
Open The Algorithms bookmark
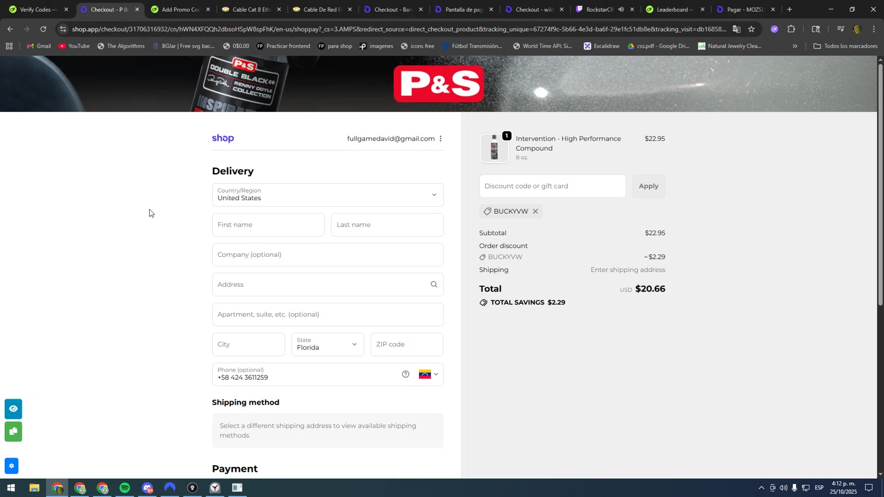tap(121, 46)
